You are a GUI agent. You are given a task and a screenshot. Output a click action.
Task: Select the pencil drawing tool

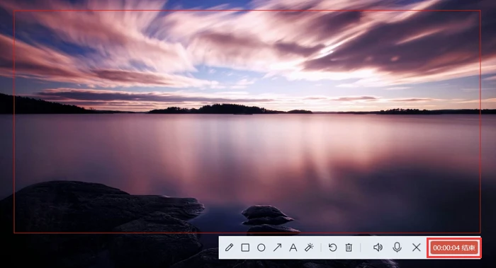(x=229, y=247)
